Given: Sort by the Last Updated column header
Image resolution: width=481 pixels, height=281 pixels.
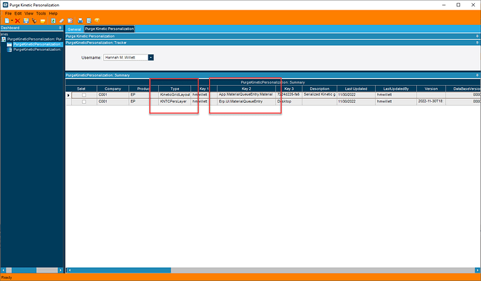Looking at the screenshot, I should click(356, 89).
